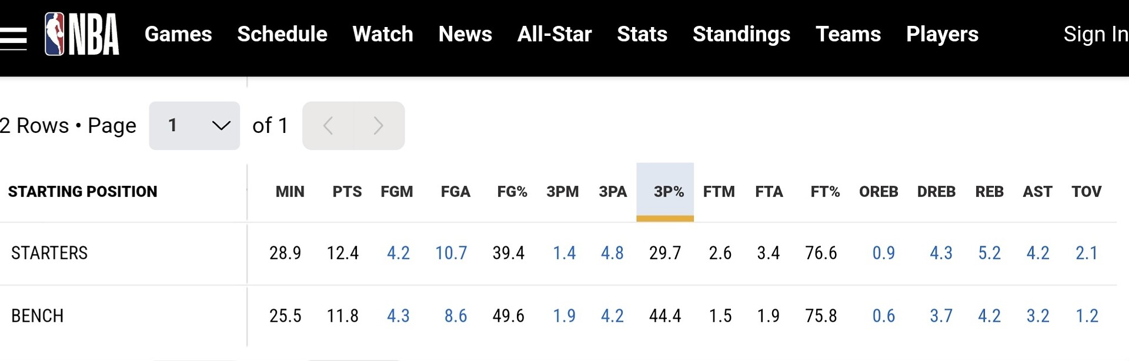Viewport: 1129px width, 361px height.
Task: Go to previous page arrow
Action: [x=328, y=126]
